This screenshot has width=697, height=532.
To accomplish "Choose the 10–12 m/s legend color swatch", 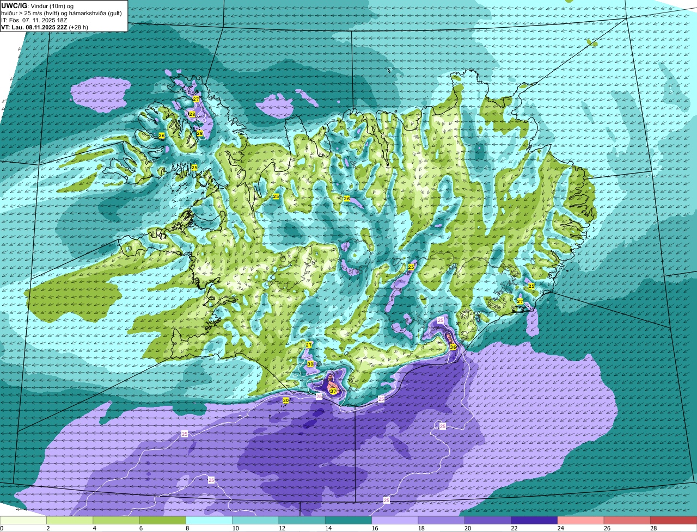I will point(255,520).
